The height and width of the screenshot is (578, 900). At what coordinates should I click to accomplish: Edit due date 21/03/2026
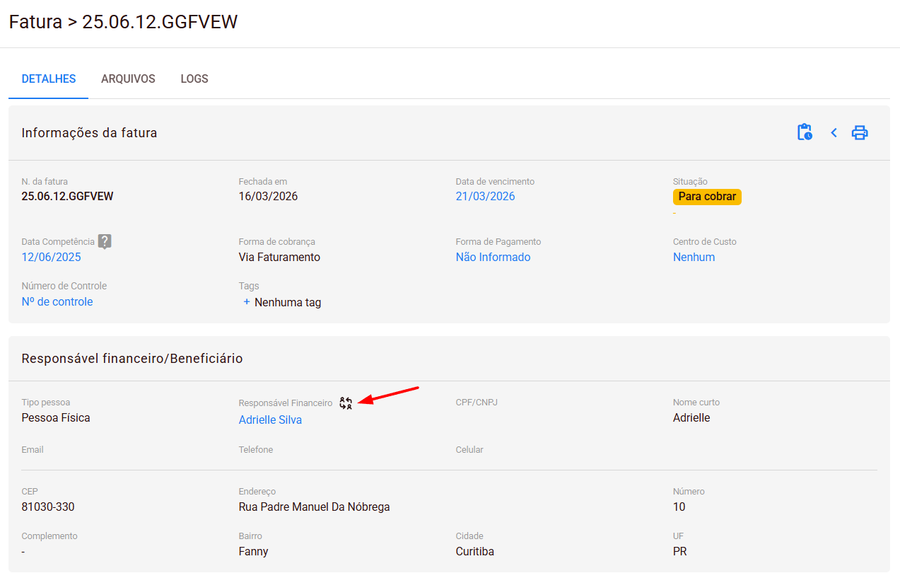pyautogui.click(x=485, y=197)
